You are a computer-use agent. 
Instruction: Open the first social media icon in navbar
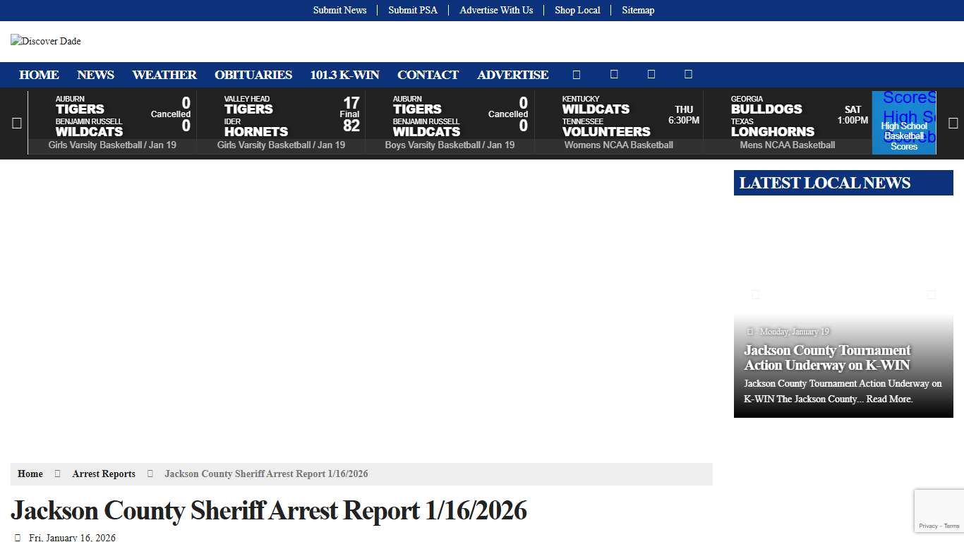[577, 74]
